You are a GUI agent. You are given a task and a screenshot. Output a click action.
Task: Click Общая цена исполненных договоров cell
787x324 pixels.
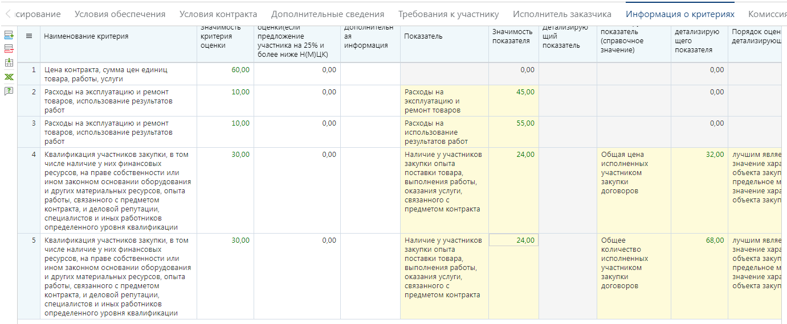pos(625,173)
